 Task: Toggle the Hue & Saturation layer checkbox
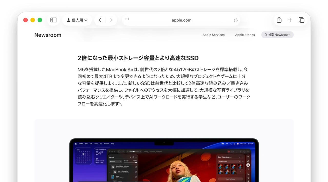(x=136, y=172)
